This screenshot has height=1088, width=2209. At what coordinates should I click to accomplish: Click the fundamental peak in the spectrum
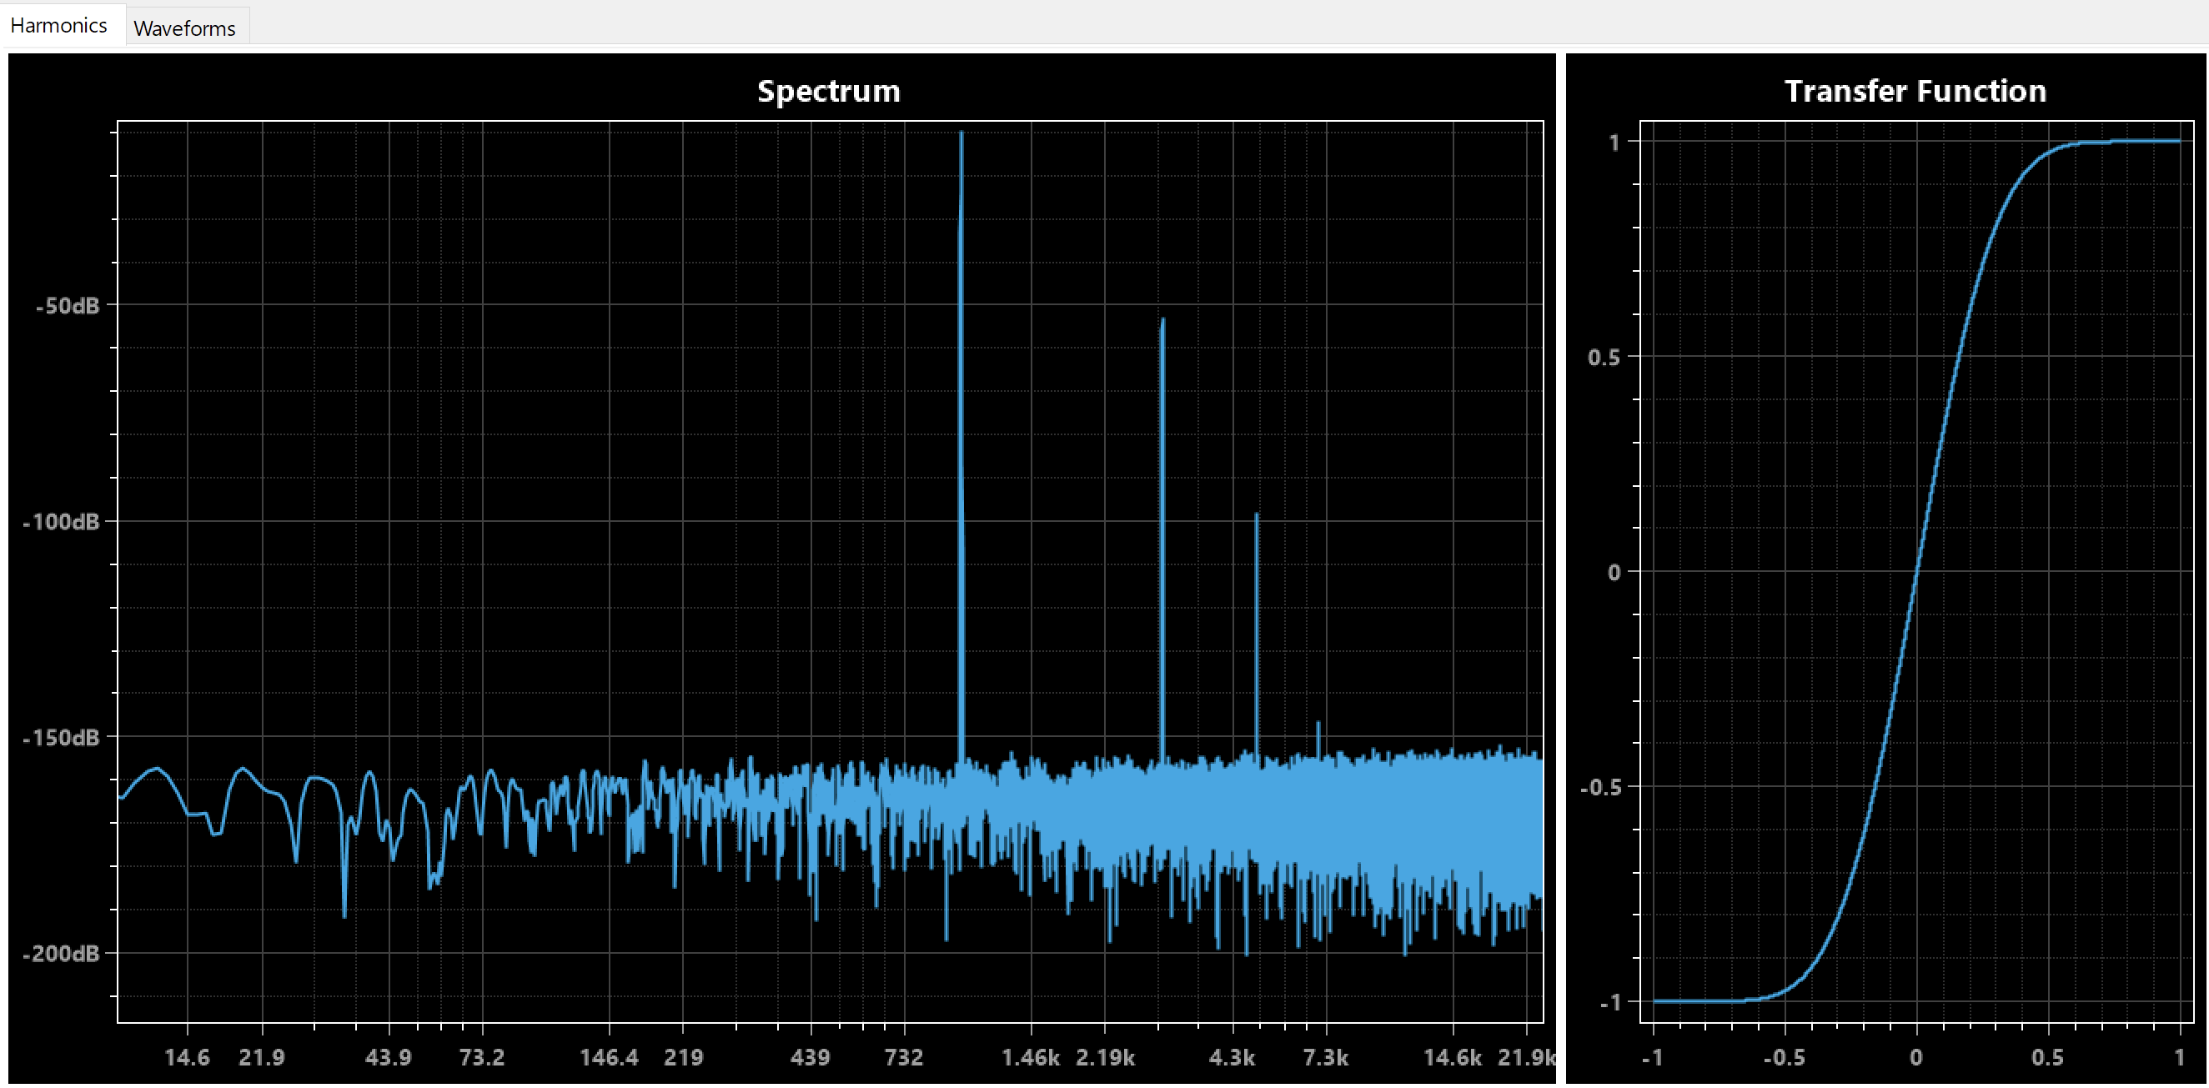click(x=961, y=446)
